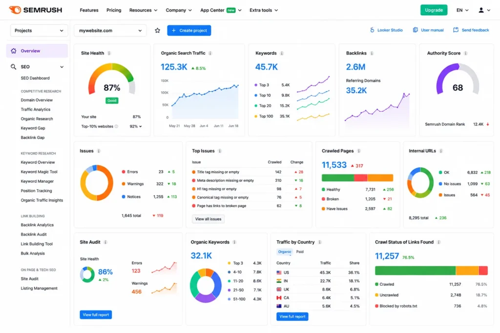Show info for Crawled Pages
The image size is (500, 333).
359,151
